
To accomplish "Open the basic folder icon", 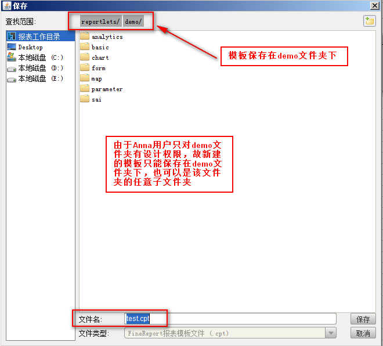I will point(85,46).
